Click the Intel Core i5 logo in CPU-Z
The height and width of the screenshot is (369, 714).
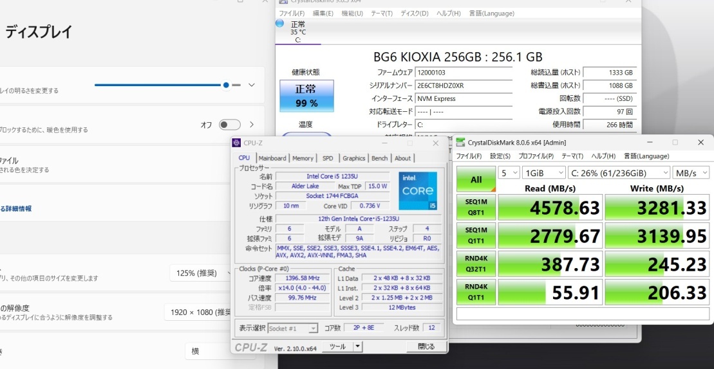coord(418,191)
